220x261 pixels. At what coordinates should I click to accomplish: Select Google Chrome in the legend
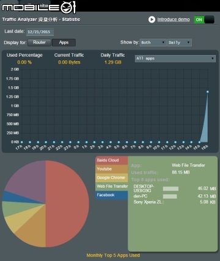coord(112,178)
